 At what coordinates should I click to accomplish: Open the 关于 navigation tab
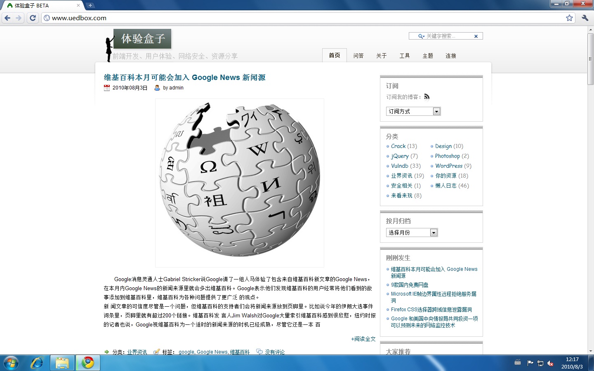coord(382,56)
